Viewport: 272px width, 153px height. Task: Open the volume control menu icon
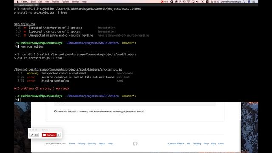[197, 2]
